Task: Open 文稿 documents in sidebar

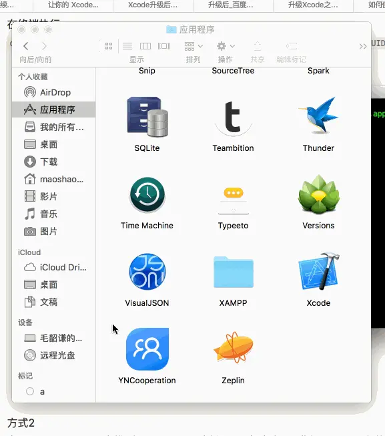Action: pyautogui.click(x=53, y=302)
